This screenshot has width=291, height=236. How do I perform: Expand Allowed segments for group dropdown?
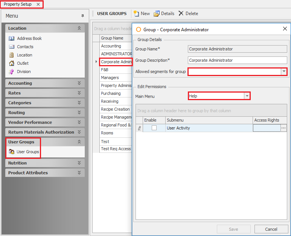283,72
